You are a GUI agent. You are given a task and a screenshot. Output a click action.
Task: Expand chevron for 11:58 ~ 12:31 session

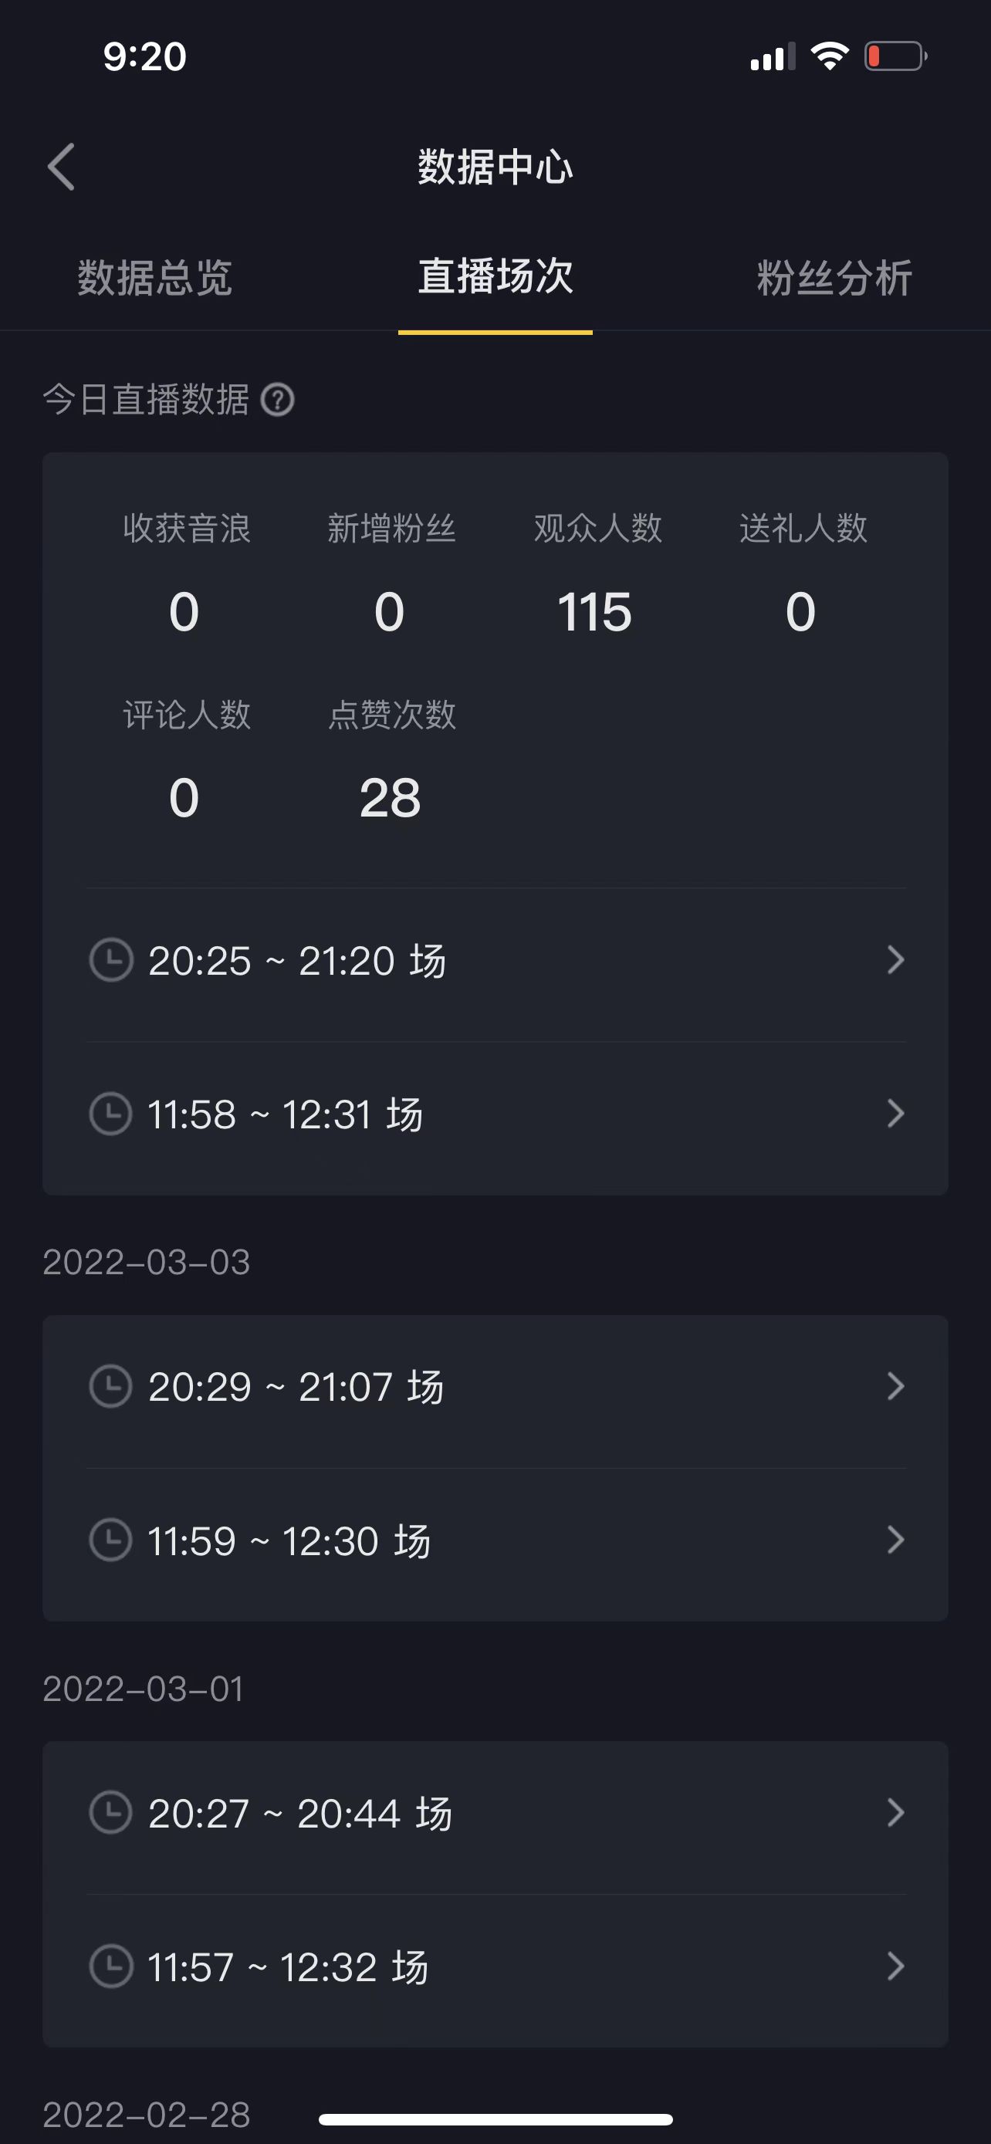point(895,1114)
